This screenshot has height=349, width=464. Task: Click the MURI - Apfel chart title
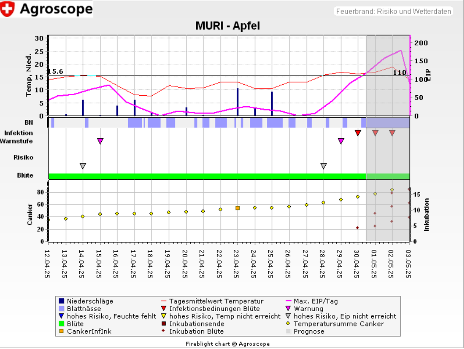coord(228,26)
